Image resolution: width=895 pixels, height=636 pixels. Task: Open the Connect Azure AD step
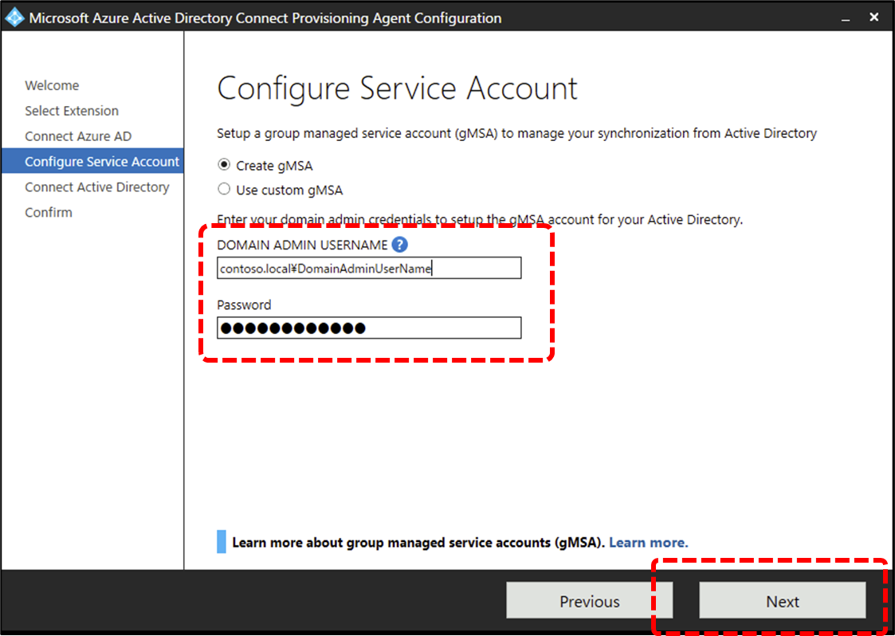(78, 136)
